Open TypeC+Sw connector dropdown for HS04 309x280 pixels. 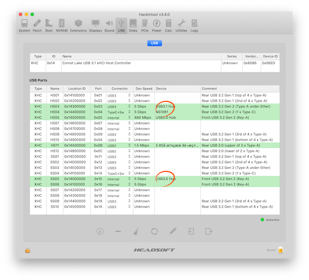(119, 112)
